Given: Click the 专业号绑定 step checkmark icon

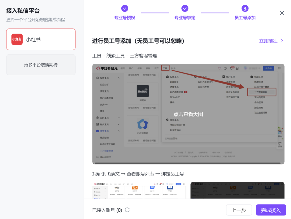Looking at the screenshot, I should [x=185, y=8].
